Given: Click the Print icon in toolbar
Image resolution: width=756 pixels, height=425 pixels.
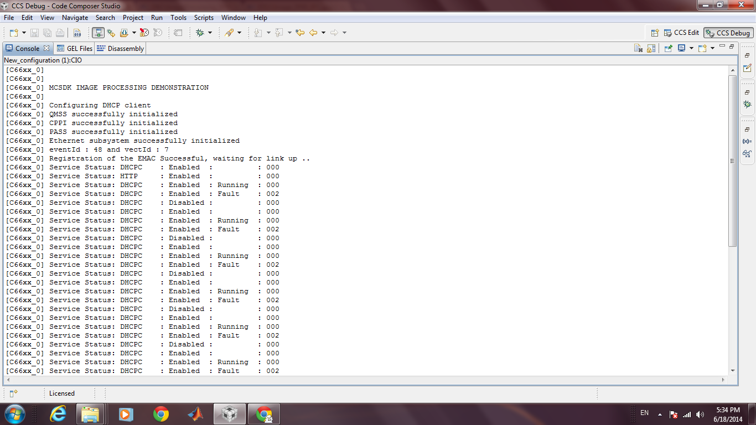Looking at the screenshot, I should pos(60,33).
